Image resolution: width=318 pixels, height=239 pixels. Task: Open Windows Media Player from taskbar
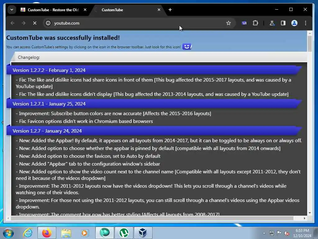[84, 233]
